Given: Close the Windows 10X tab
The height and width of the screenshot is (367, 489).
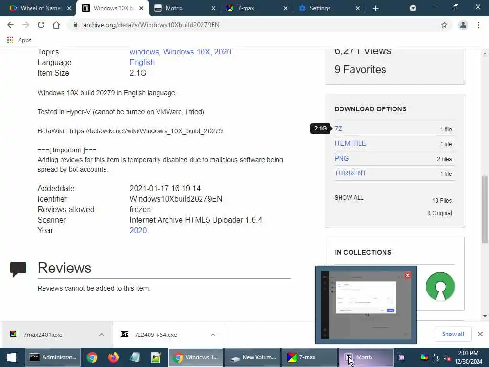Looking at the screenshot, I should click(141, 8).
